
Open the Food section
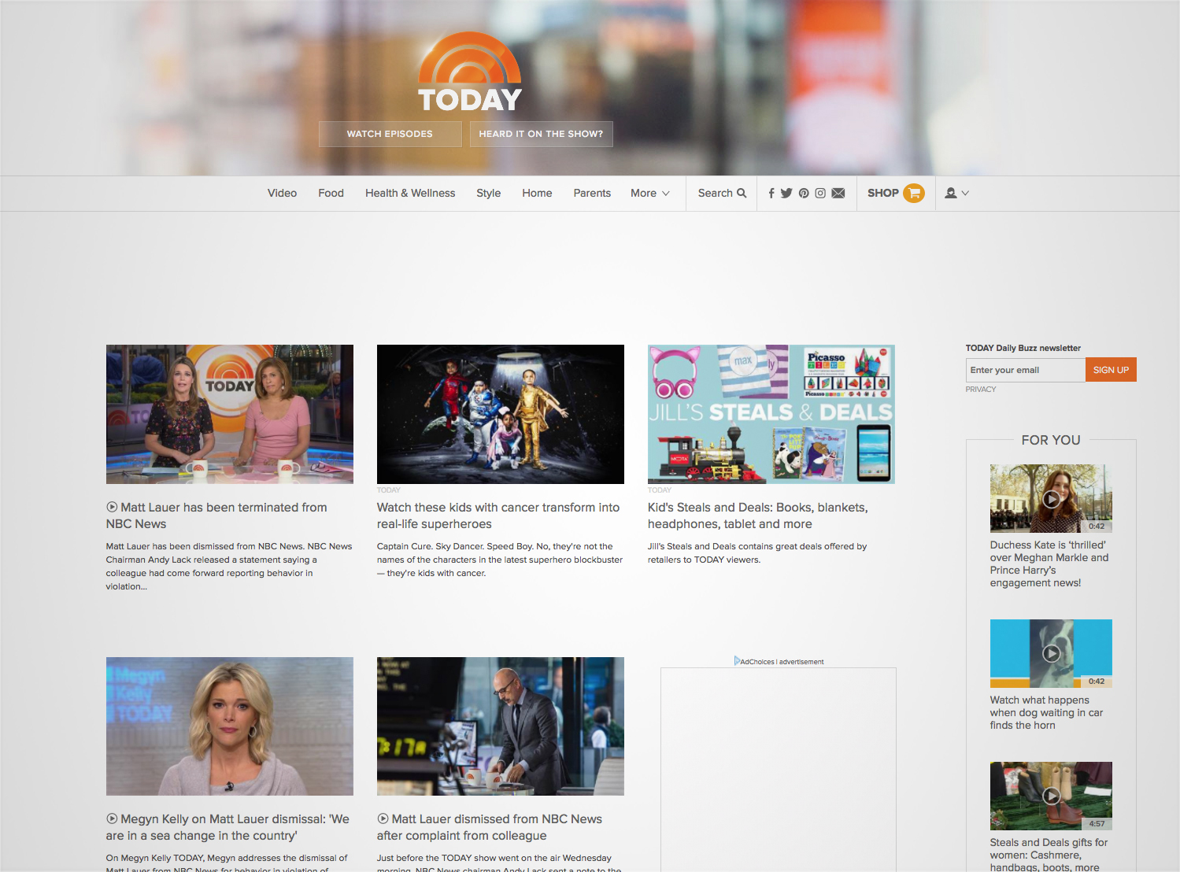[331, 193]
